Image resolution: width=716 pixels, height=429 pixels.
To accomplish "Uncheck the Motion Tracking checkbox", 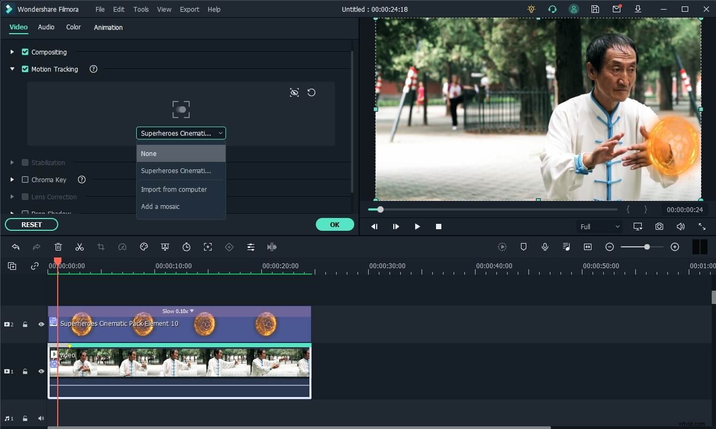I will coord(25,69).
